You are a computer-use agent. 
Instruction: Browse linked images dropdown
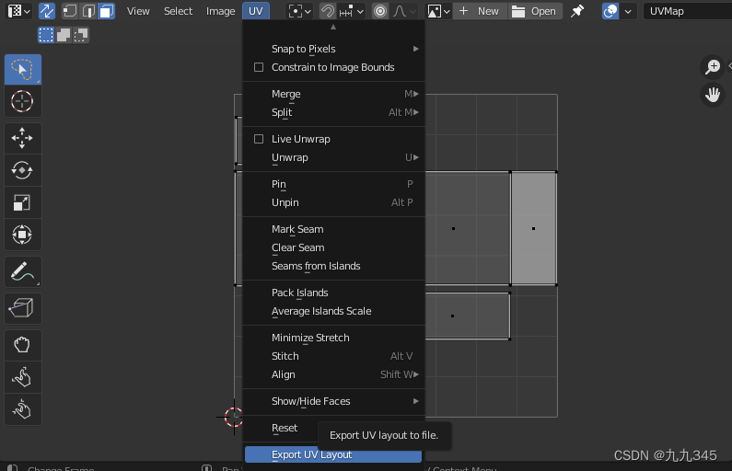click(438, 11)
